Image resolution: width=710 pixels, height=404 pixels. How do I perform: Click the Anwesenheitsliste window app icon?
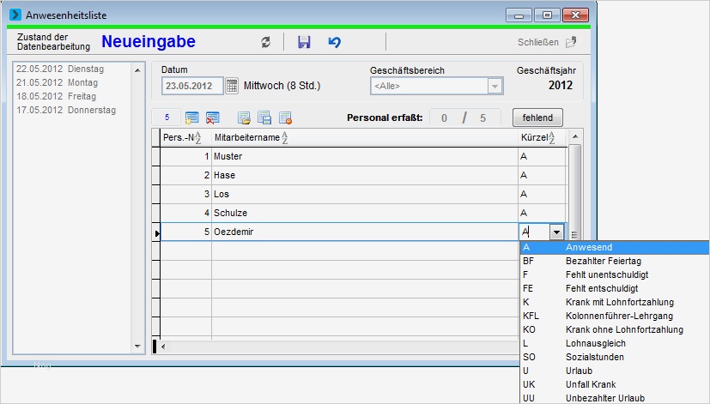pos(15,15)
